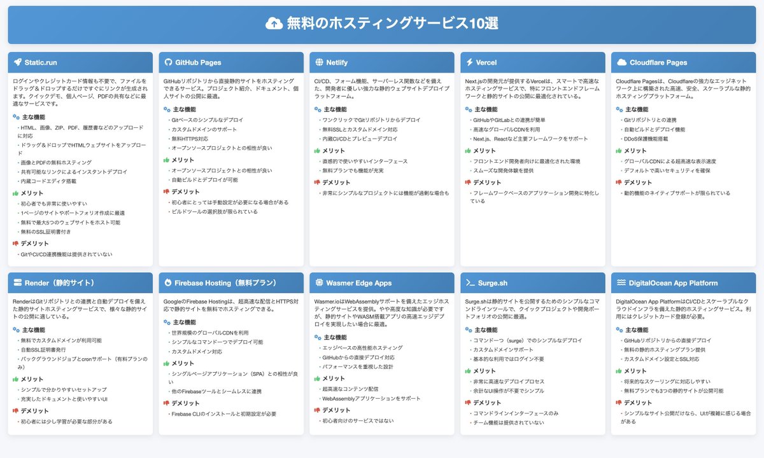Click the thumbs-down デメリット icon in Vercel card

coord(469,183)
